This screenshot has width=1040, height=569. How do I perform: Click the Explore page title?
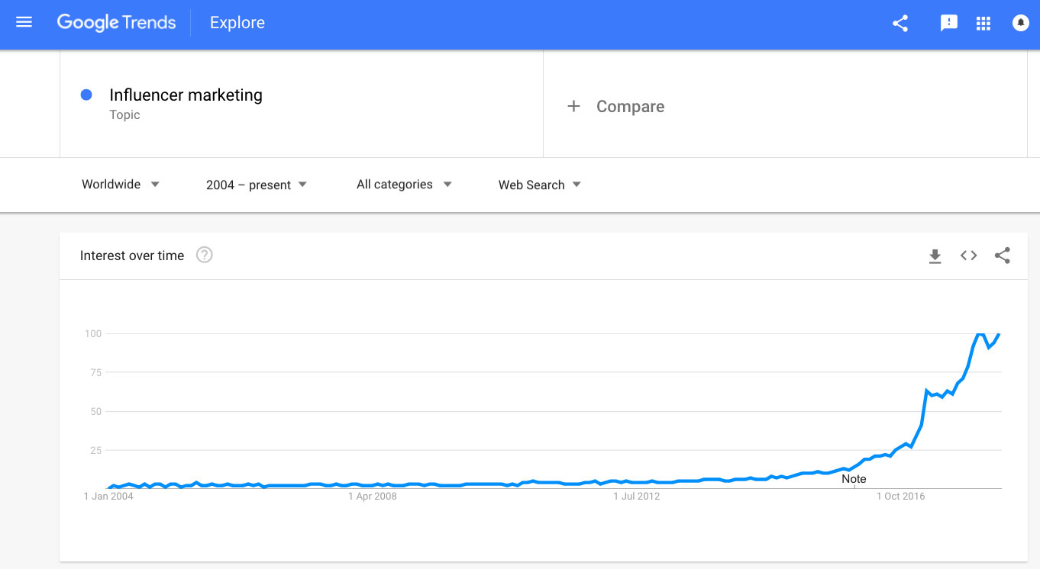pyautogui.click(x=237, y=23)
